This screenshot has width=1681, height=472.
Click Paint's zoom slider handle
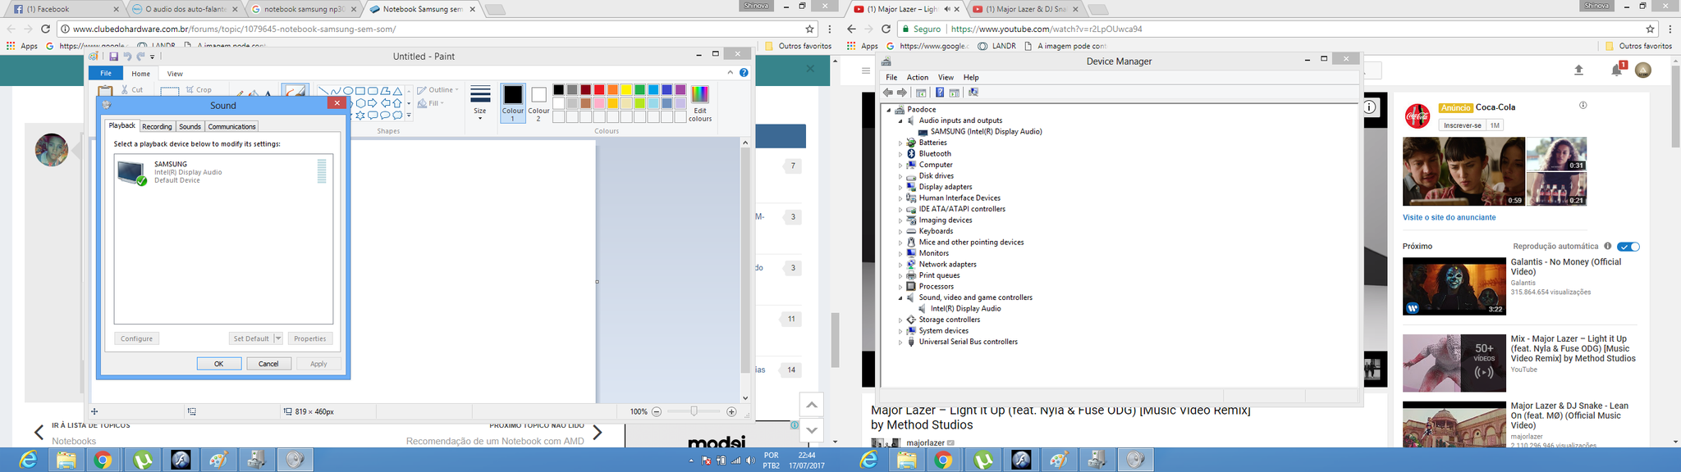click(x=694, y=411)
